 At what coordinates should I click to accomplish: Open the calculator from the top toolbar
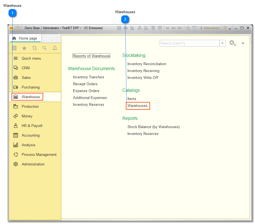coord(153,28)
